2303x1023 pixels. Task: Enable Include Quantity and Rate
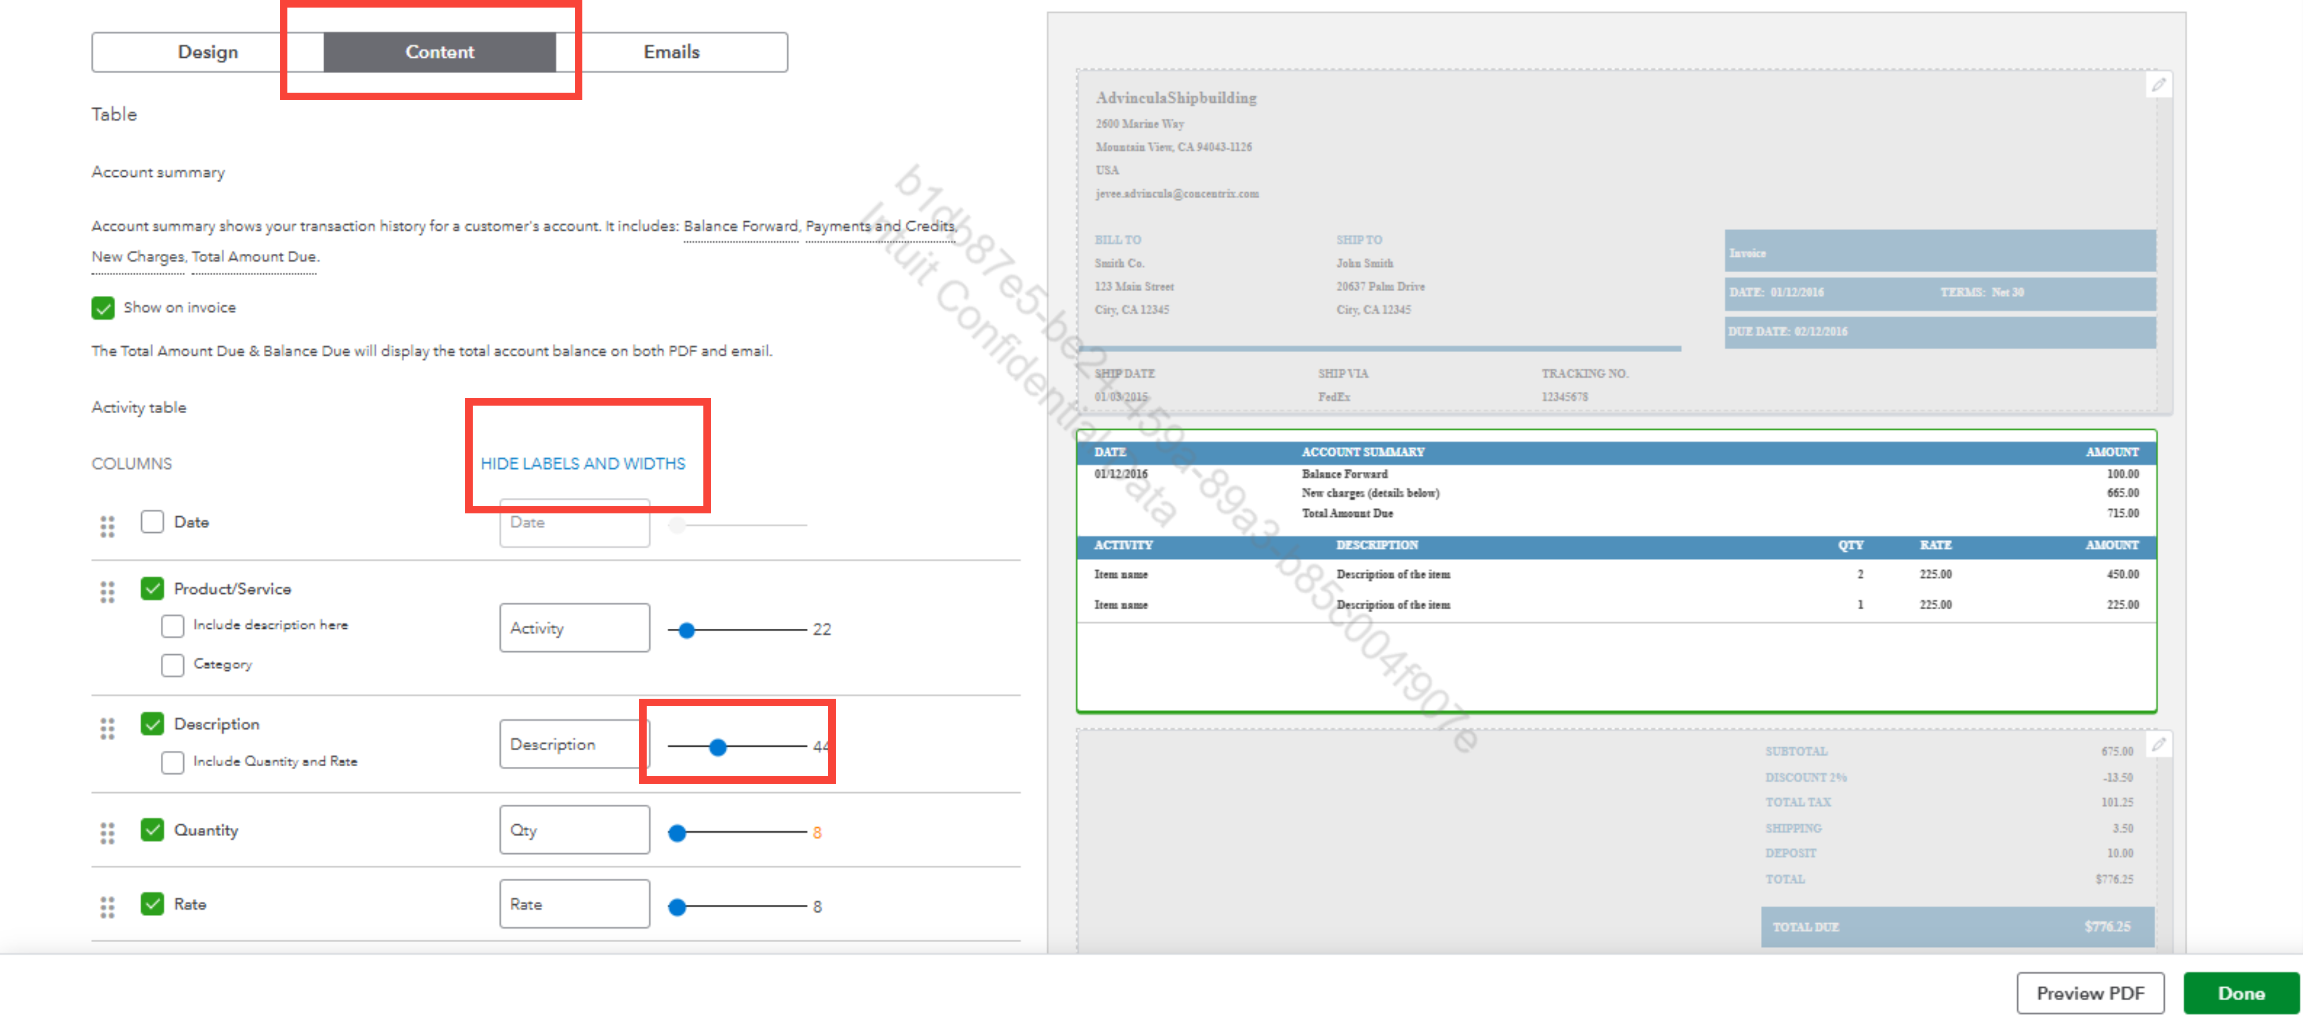click(x=173, y=762)
